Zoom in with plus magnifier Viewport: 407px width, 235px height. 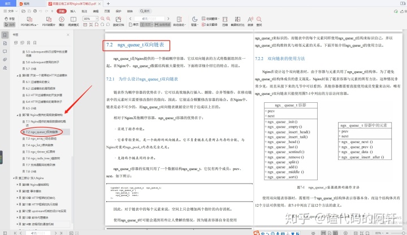(x=108, y=19)
